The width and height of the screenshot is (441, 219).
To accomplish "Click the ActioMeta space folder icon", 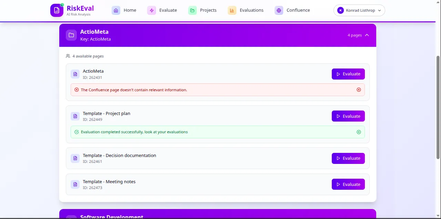I will tap(71, 35).
